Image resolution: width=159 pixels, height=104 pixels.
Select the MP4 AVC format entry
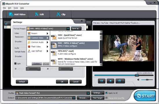coord(75,52)
